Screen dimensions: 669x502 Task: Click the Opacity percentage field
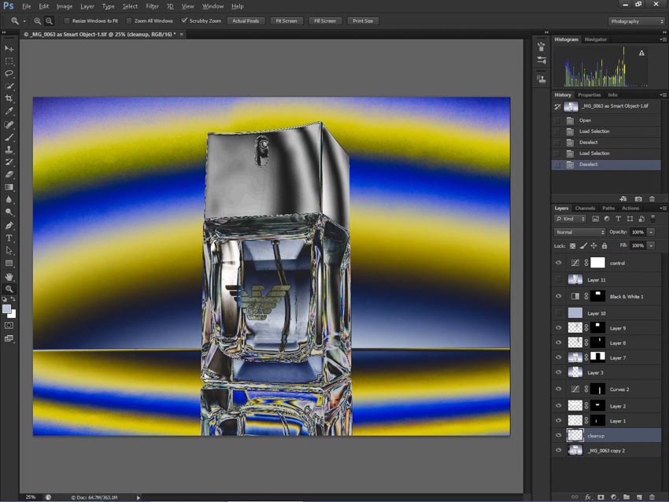(x=638, y=232)
